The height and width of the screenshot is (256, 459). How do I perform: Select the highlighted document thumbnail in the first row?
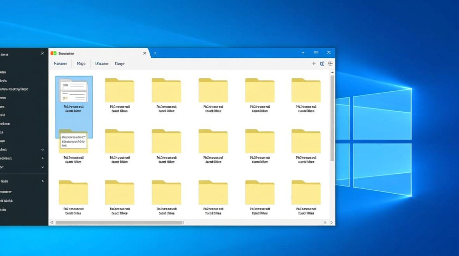[74, 91]
